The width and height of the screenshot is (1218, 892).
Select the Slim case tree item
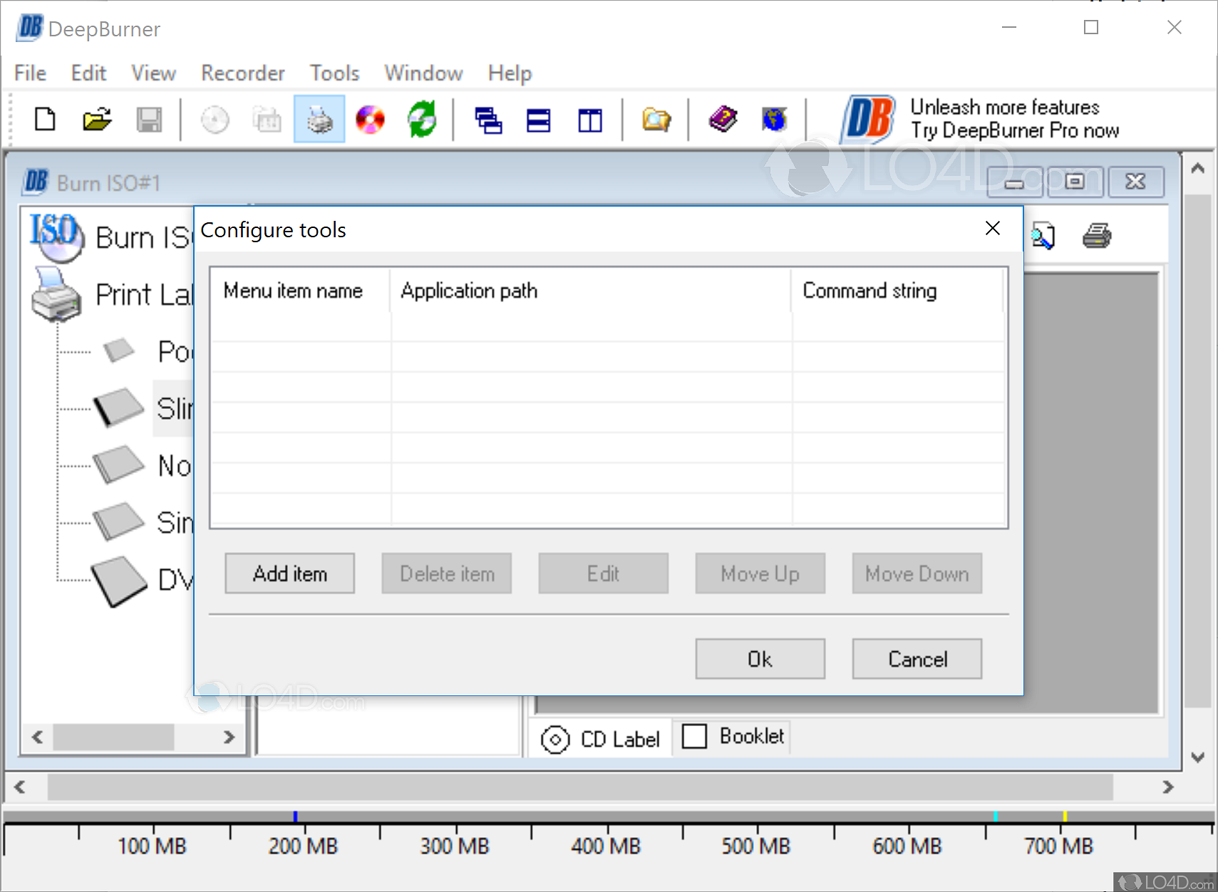172,409
